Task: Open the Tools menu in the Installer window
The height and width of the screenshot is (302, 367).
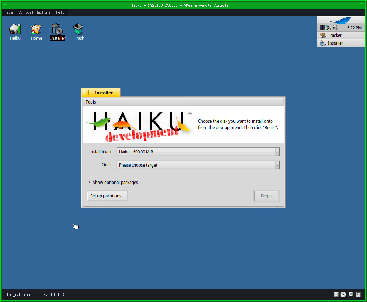Action: tap(91, 102)
